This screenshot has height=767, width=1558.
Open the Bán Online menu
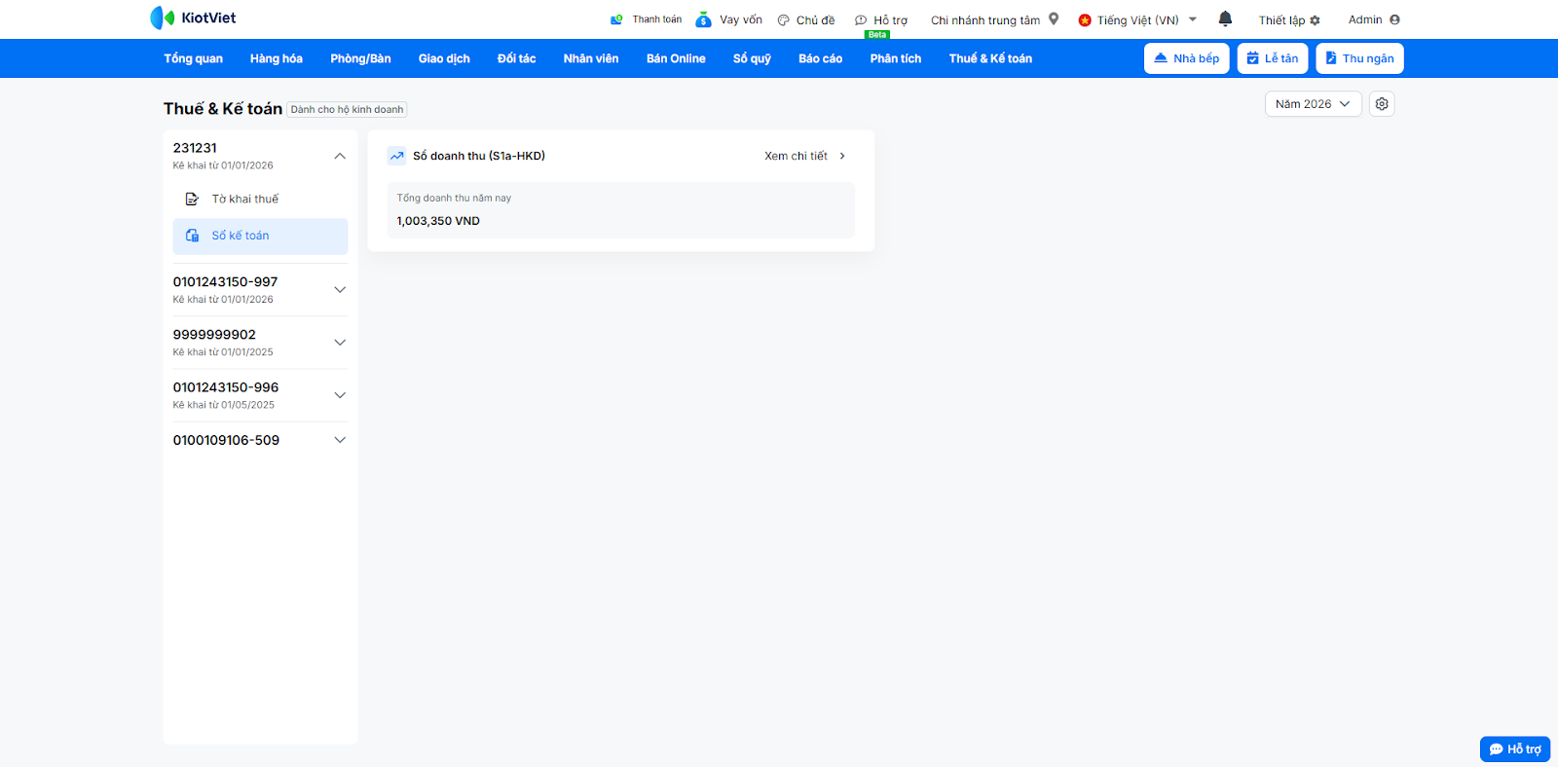(x=676, y=58)
